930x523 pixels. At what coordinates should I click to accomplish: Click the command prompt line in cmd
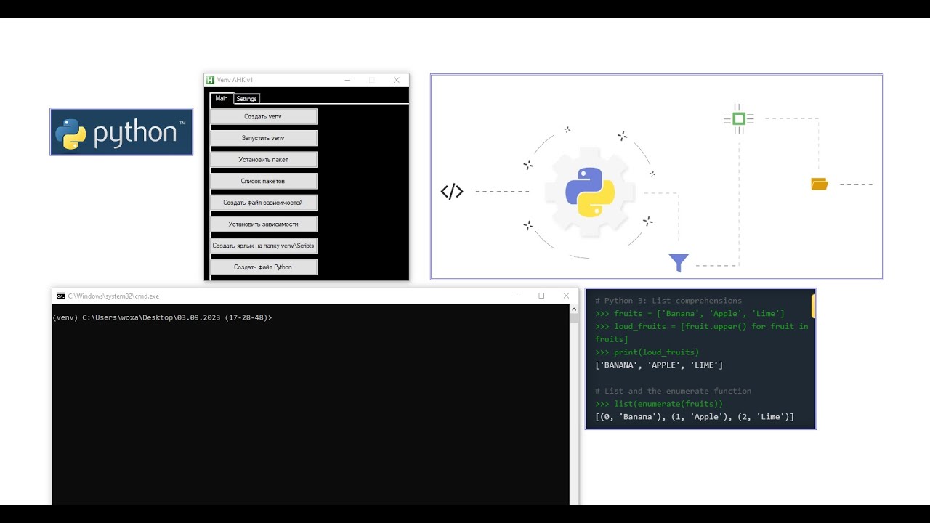[x=163, y=318]
